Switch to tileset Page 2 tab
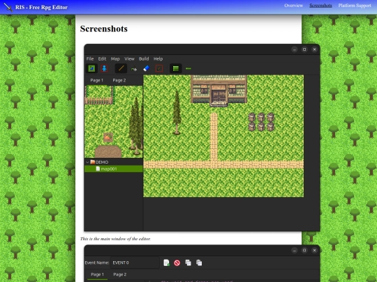The image size is (377, 282). point(119,80)
